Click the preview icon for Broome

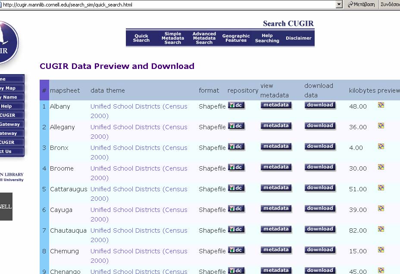[x=381, y=167]
